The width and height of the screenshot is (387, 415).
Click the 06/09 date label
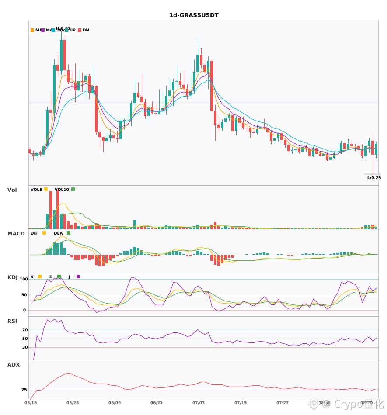click(x=115, y=403)
